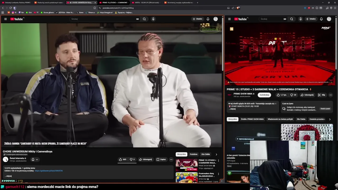
Task: Open Utwórz create menu in right window
Action: point(311,19)
